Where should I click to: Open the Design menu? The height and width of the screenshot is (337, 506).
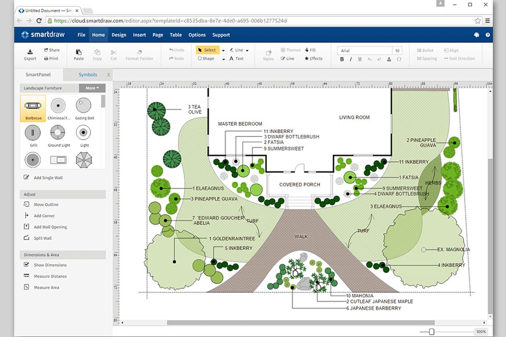119,35
